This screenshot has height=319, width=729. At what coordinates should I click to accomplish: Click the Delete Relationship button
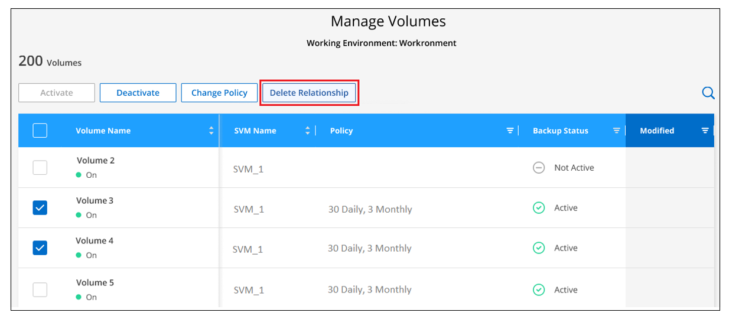click(309, 93)
